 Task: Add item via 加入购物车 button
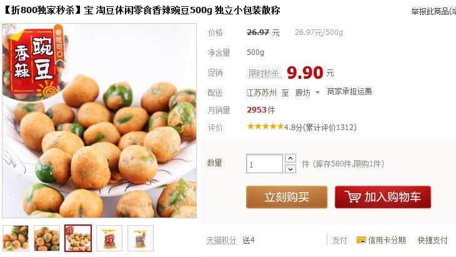pos(383,197)
